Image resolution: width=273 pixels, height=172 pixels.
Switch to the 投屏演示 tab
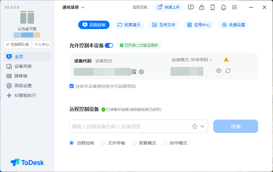(x=129, y=25)
